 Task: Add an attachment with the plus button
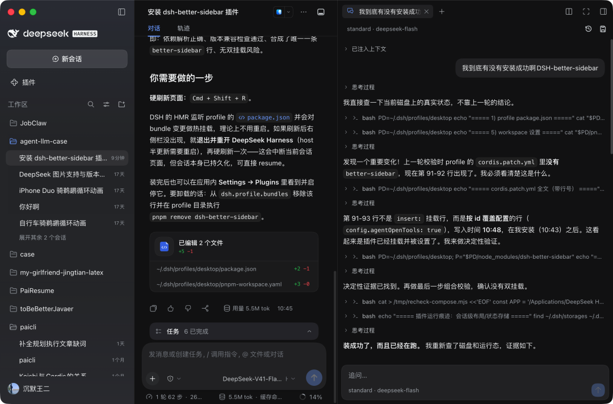click(153, 378)
